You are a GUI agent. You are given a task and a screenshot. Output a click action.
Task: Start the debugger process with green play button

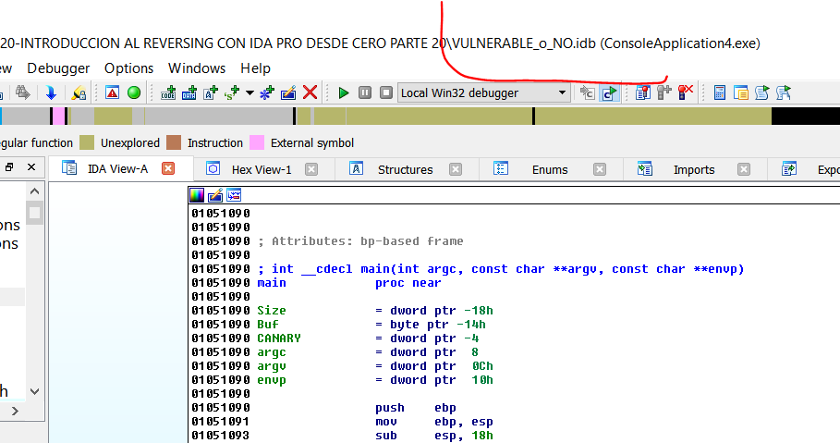tap(344, 92)
